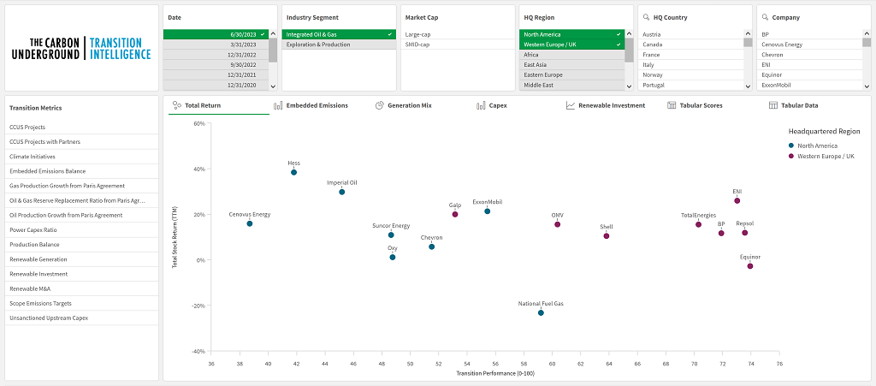Screen dimensions: 876x386
Task: Select Exploration & Production segment
Action: click(x=339, y=45)
